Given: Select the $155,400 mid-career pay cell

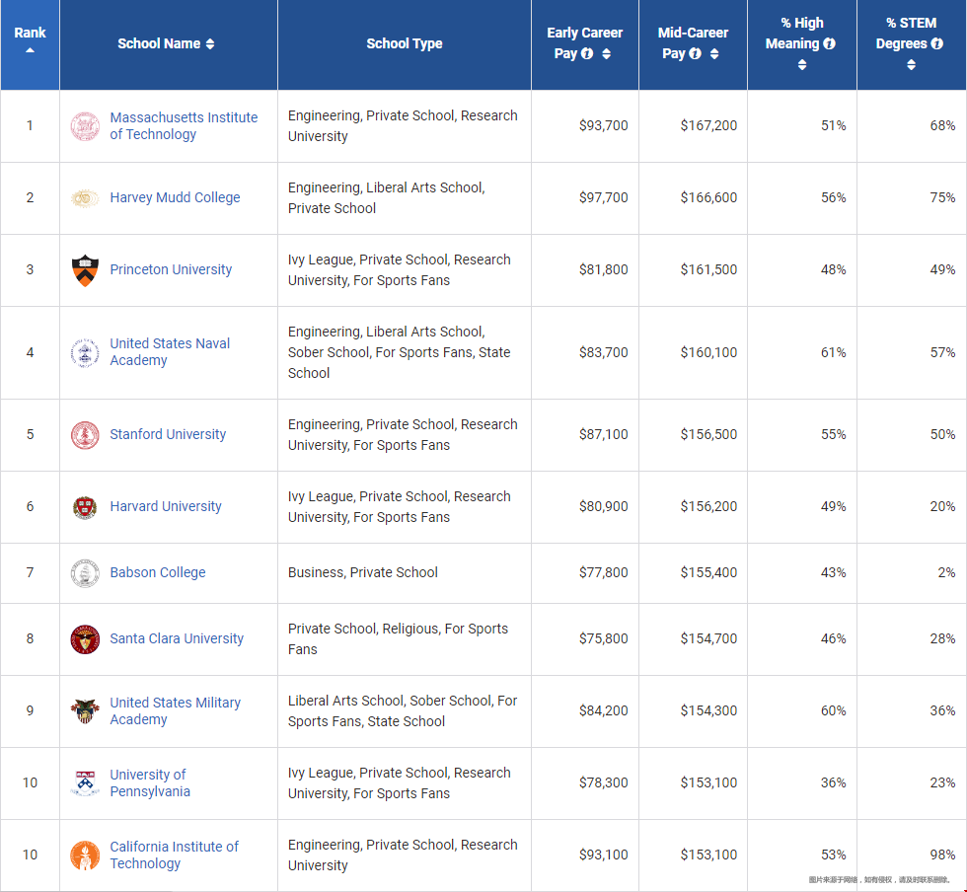Looking at the screenshot, I should tap(693, 573).
